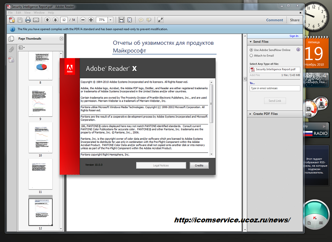
Task: Click the email addresses input field
Action: [x=275, y=88]
